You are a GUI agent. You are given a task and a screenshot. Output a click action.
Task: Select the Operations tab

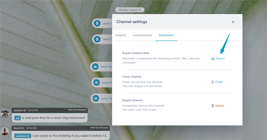click(166, 35)
